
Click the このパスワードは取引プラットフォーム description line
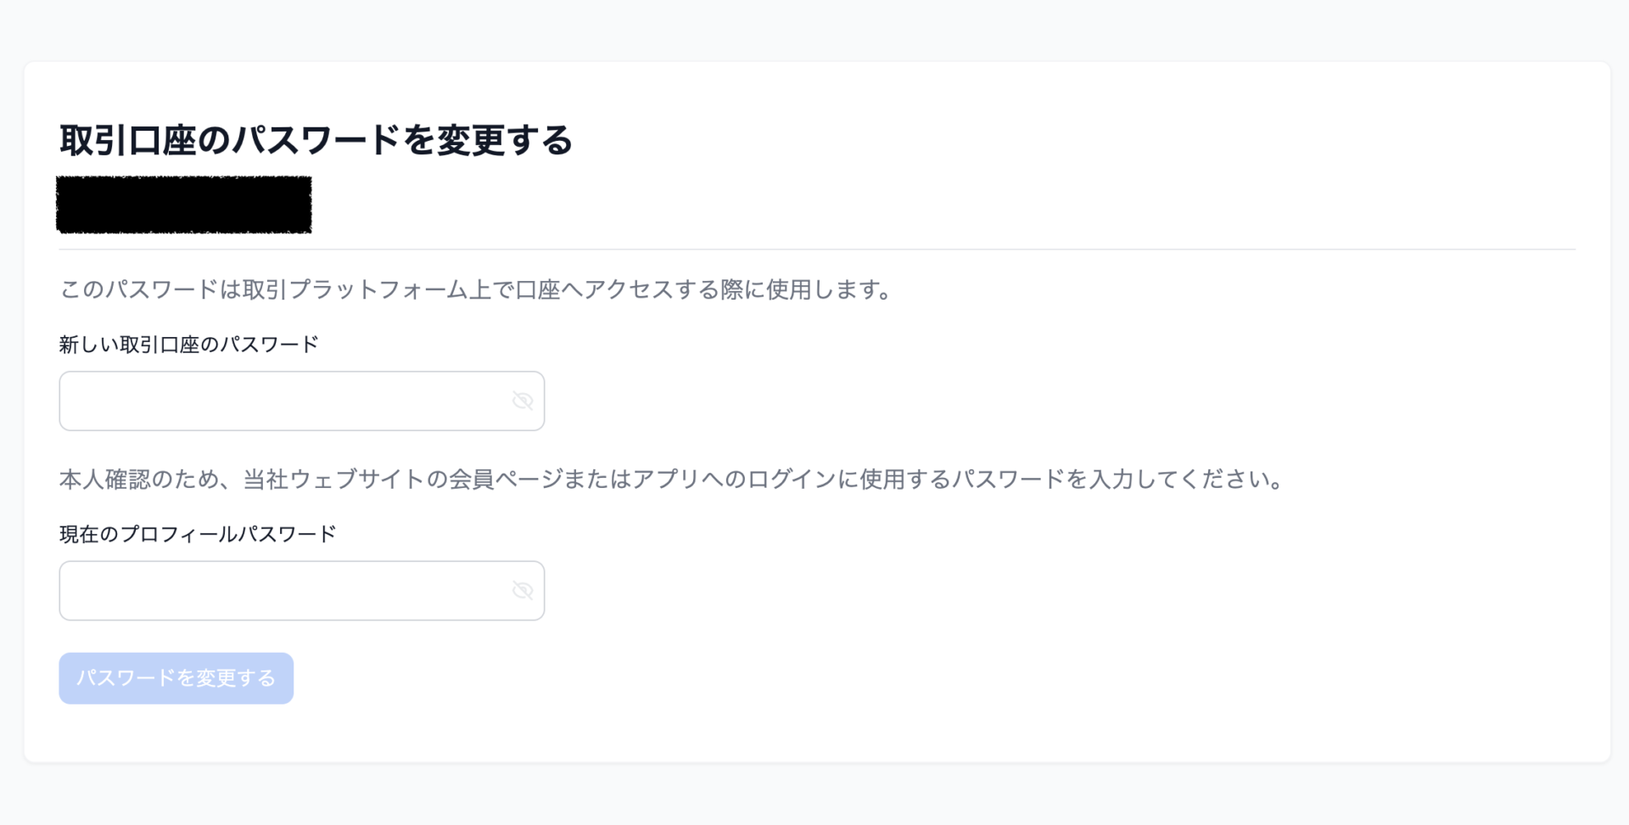click(475, 290)
